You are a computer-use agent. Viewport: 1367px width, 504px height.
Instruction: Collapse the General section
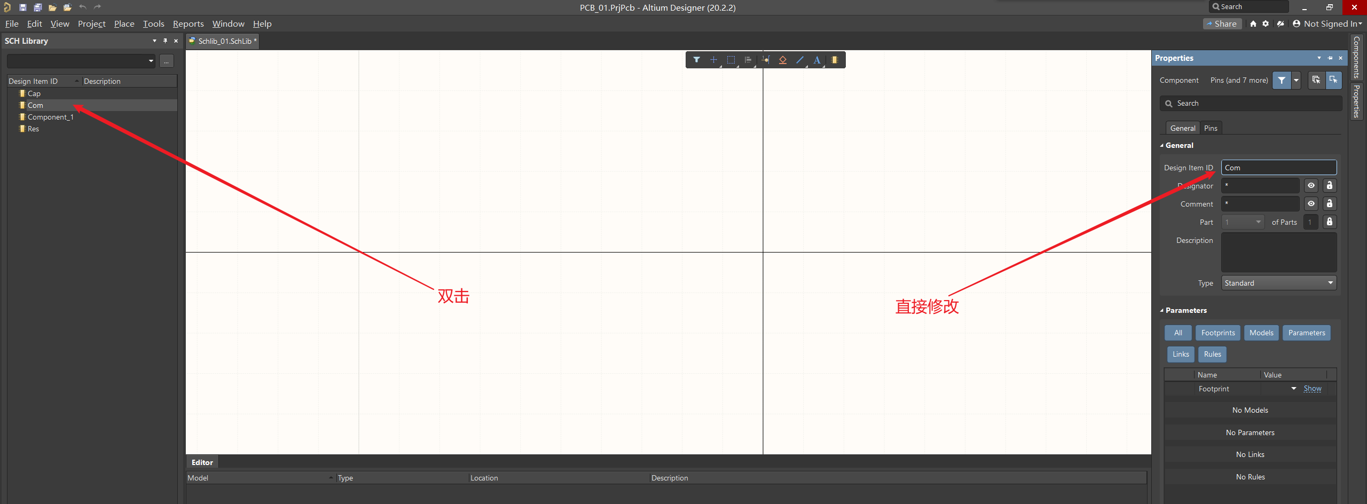click(x=1162, y=145)
